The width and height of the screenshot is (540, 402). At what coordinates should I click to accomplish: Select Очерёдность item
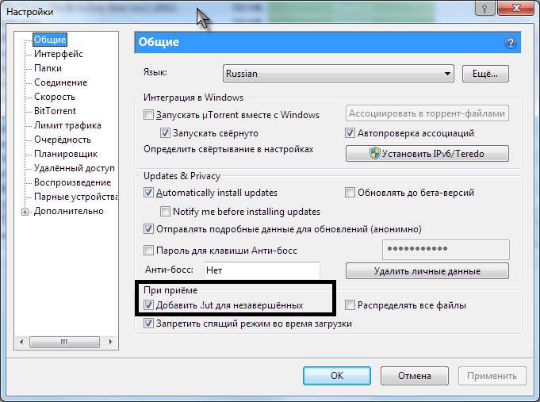pyautogui.click(x=63, y=140)
